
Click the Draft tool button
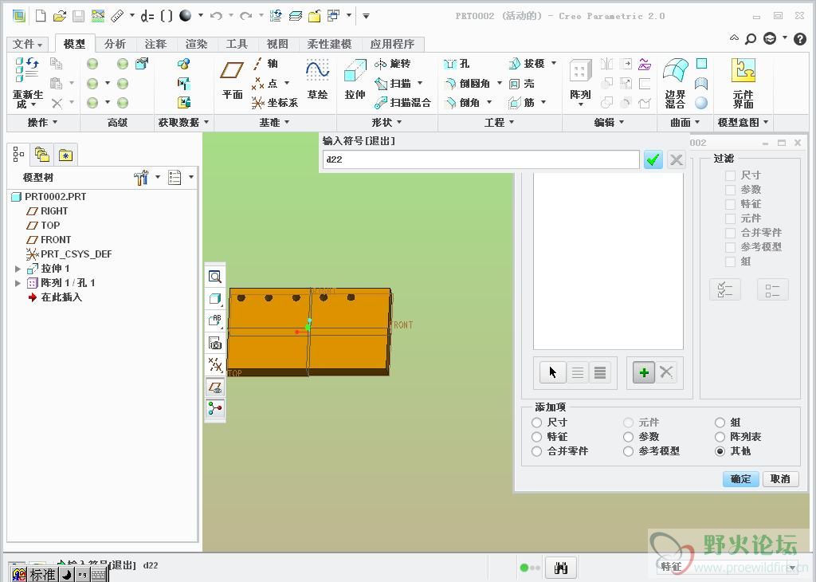[527, 64]
